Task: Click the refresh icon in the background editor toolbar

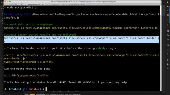Action: (168, 60)
